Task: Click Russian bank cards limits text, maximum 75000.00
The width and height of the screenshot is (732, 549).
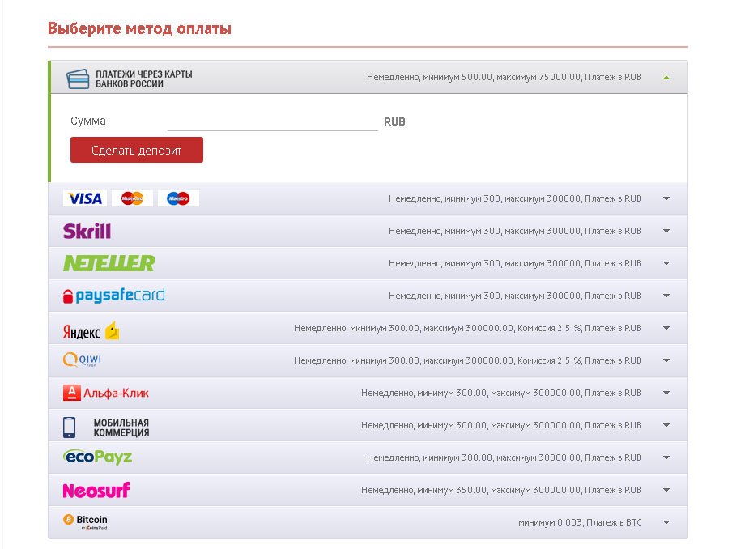Action: coord(504,77)
